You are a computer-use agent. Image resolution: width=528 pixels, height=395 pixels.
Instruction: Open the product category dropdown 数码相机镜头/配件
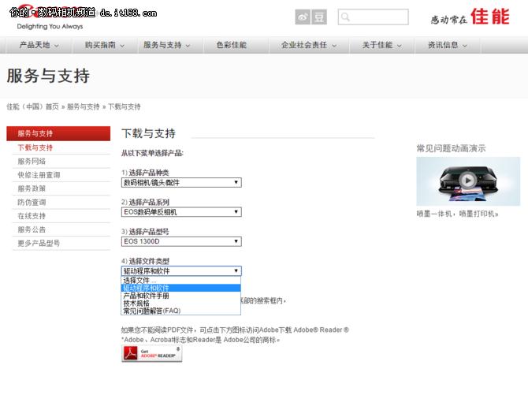coord(181,183)
